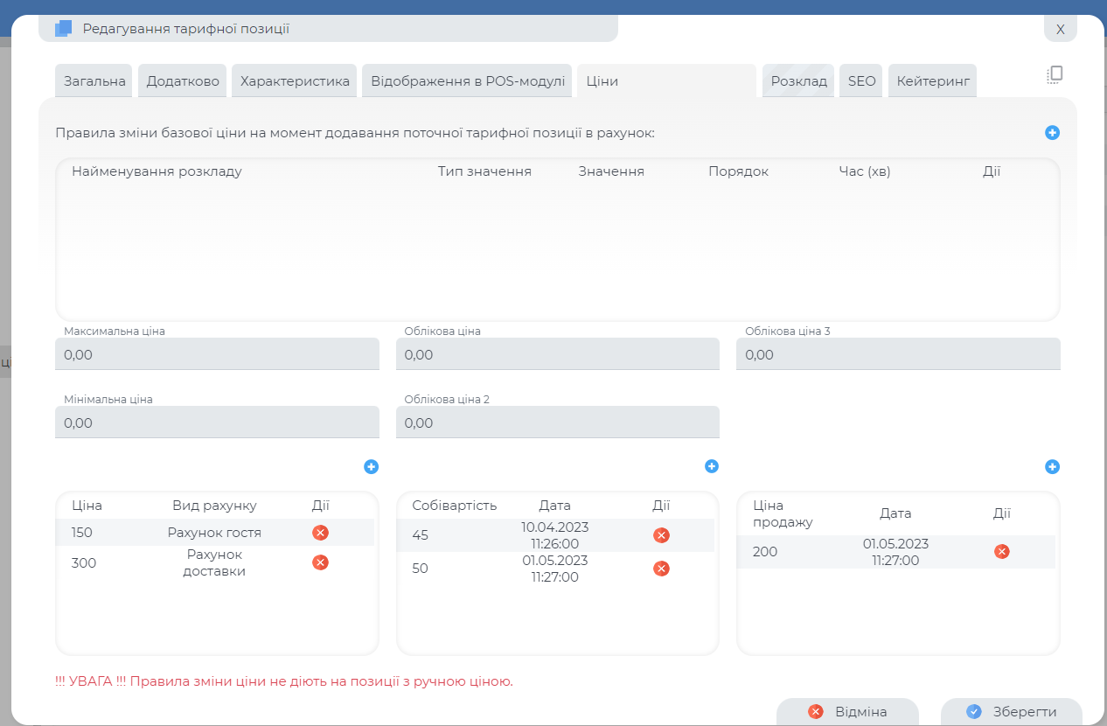Screen dimensions: 1107x726
Task: Add new price by account type
Action: 371,467
